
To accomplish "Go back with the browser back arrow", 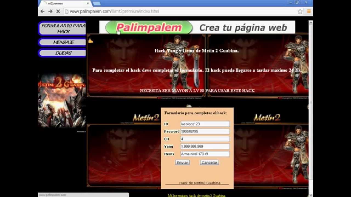I will tap(42, 11).
